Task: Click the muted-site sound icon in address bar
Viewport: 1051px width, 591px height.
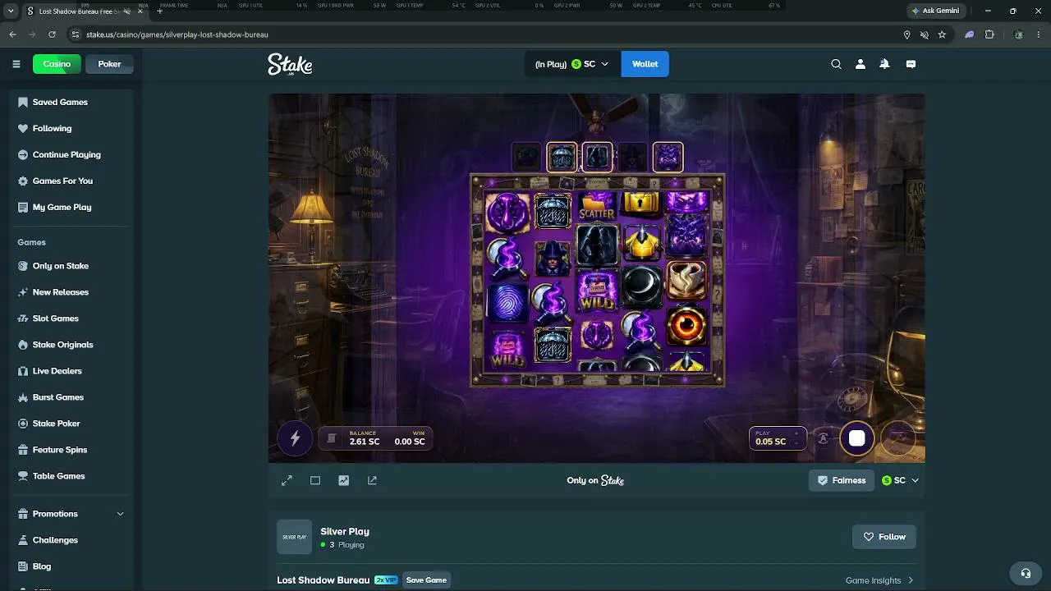Action: click(924, 34)
